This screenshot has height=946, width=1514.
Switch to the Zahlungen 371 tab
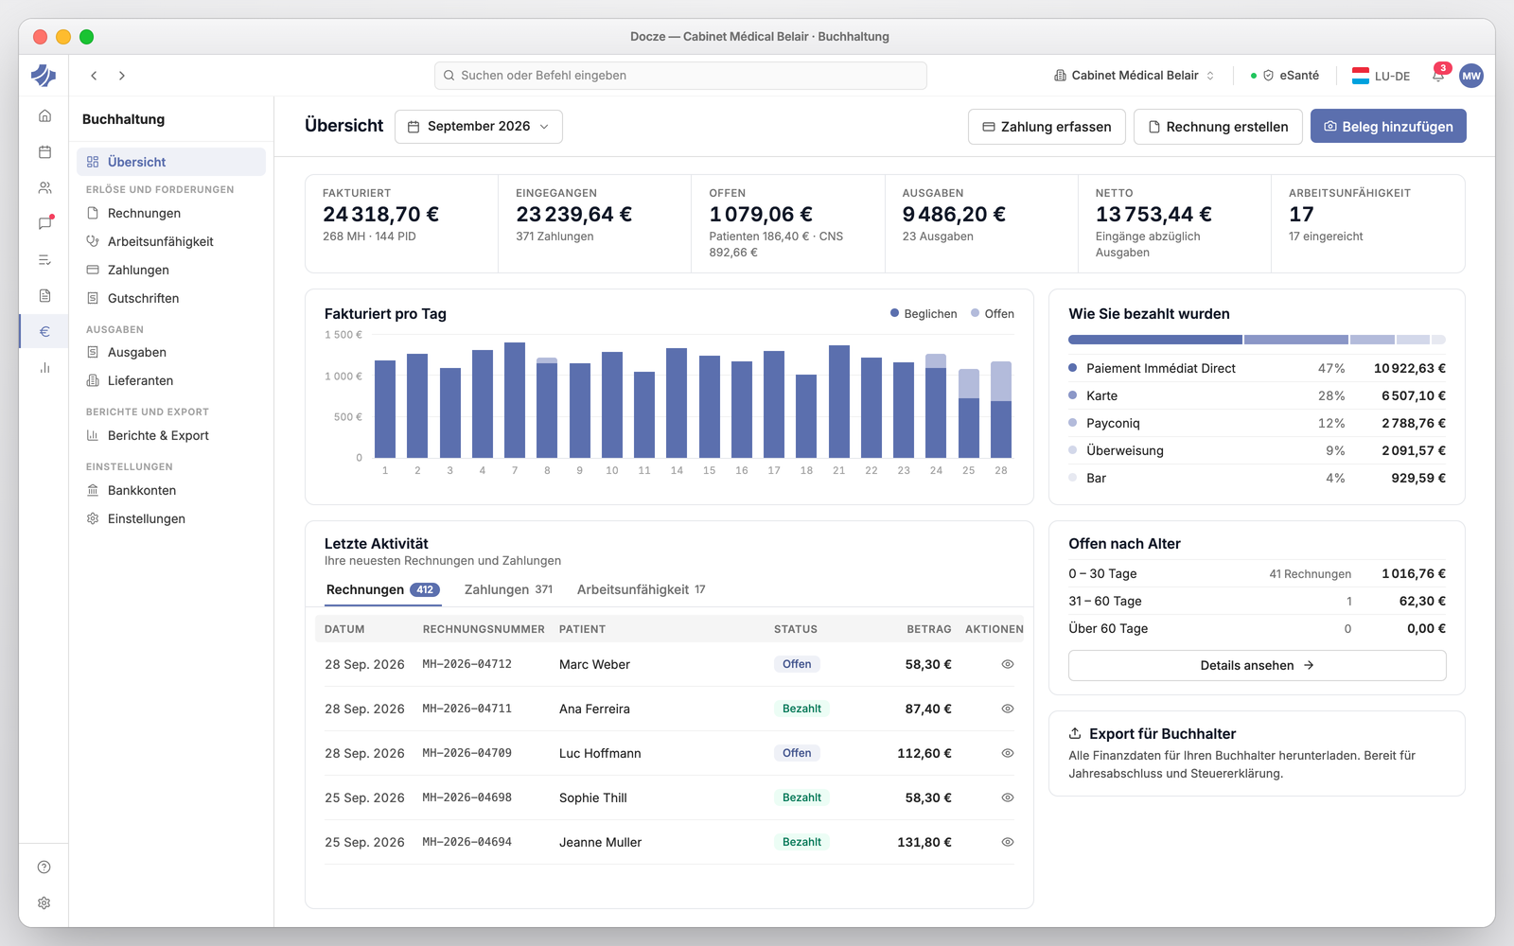pyautogui.click(x=508, y=590)
